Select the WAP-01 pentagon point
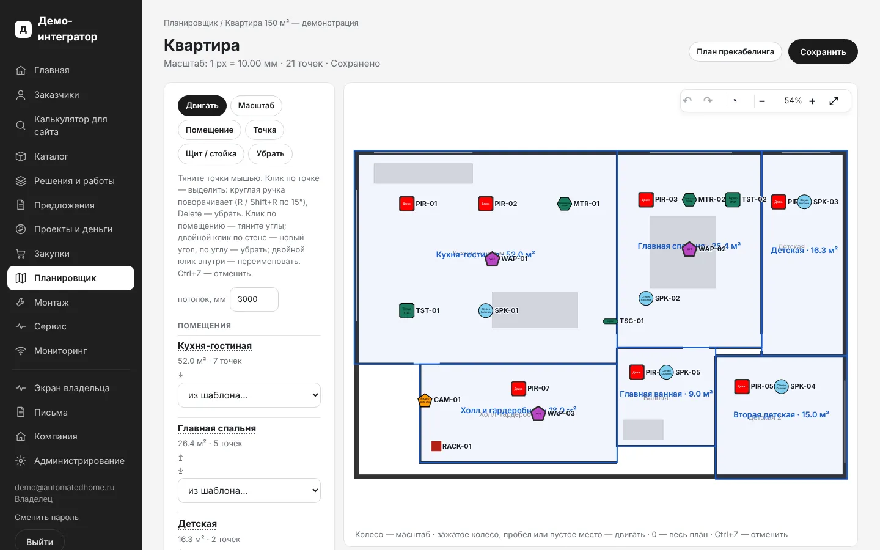Image resolution: width=880 pixels, height=550 pixels. (493, 258)
